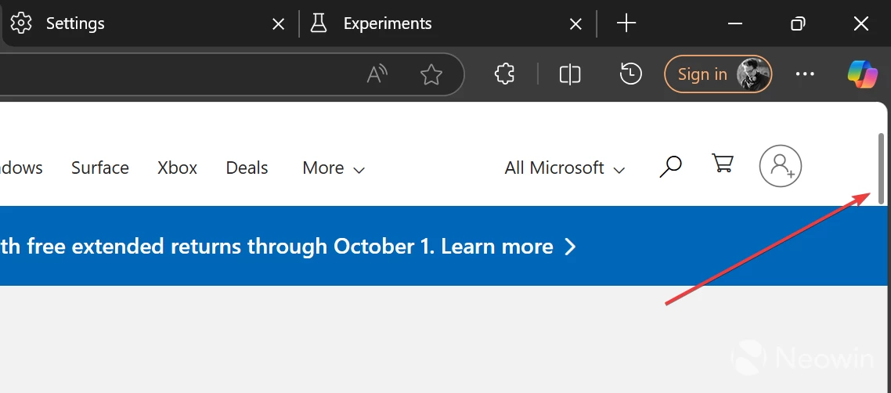Close the Experiments tab
Image resolution: width=891 pixels, height=393 pixels.
click(575, 24)
